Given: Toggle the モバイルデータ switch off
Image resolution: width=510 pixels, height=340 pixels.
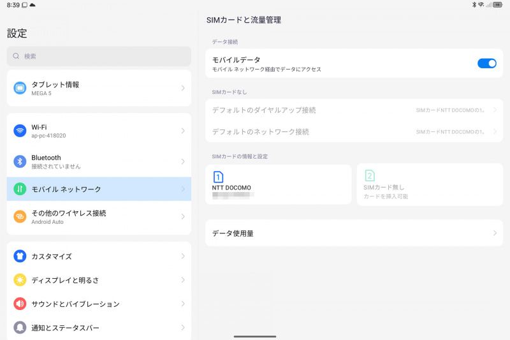Looking at the screenshot, I should point(486,63).
